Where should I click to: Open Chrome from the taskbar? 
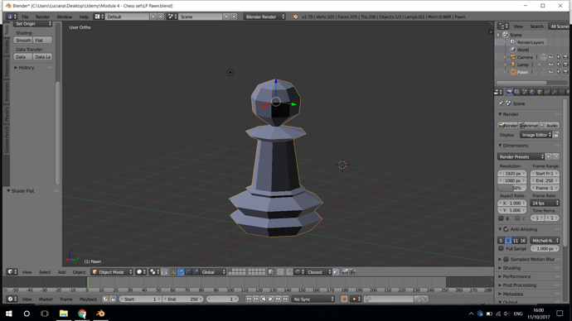82,314
